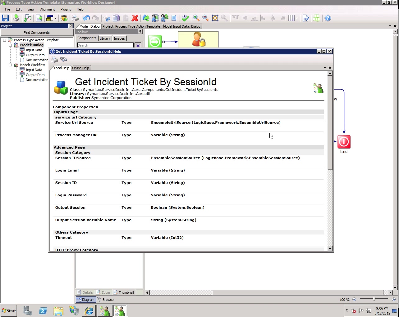Click the Paste clipboard icon
The image size is (399, 317).
[126, 18]
